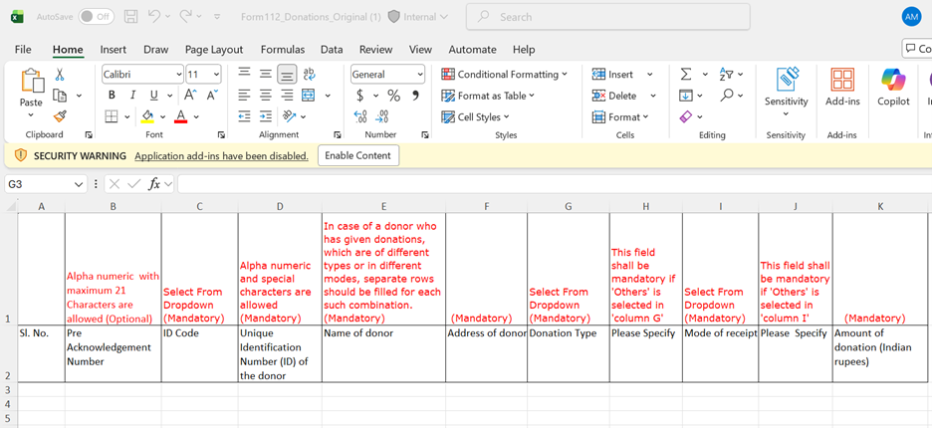
Task: Click the Copy icon in Clipboard group
Action: click(x=60, y=96)
